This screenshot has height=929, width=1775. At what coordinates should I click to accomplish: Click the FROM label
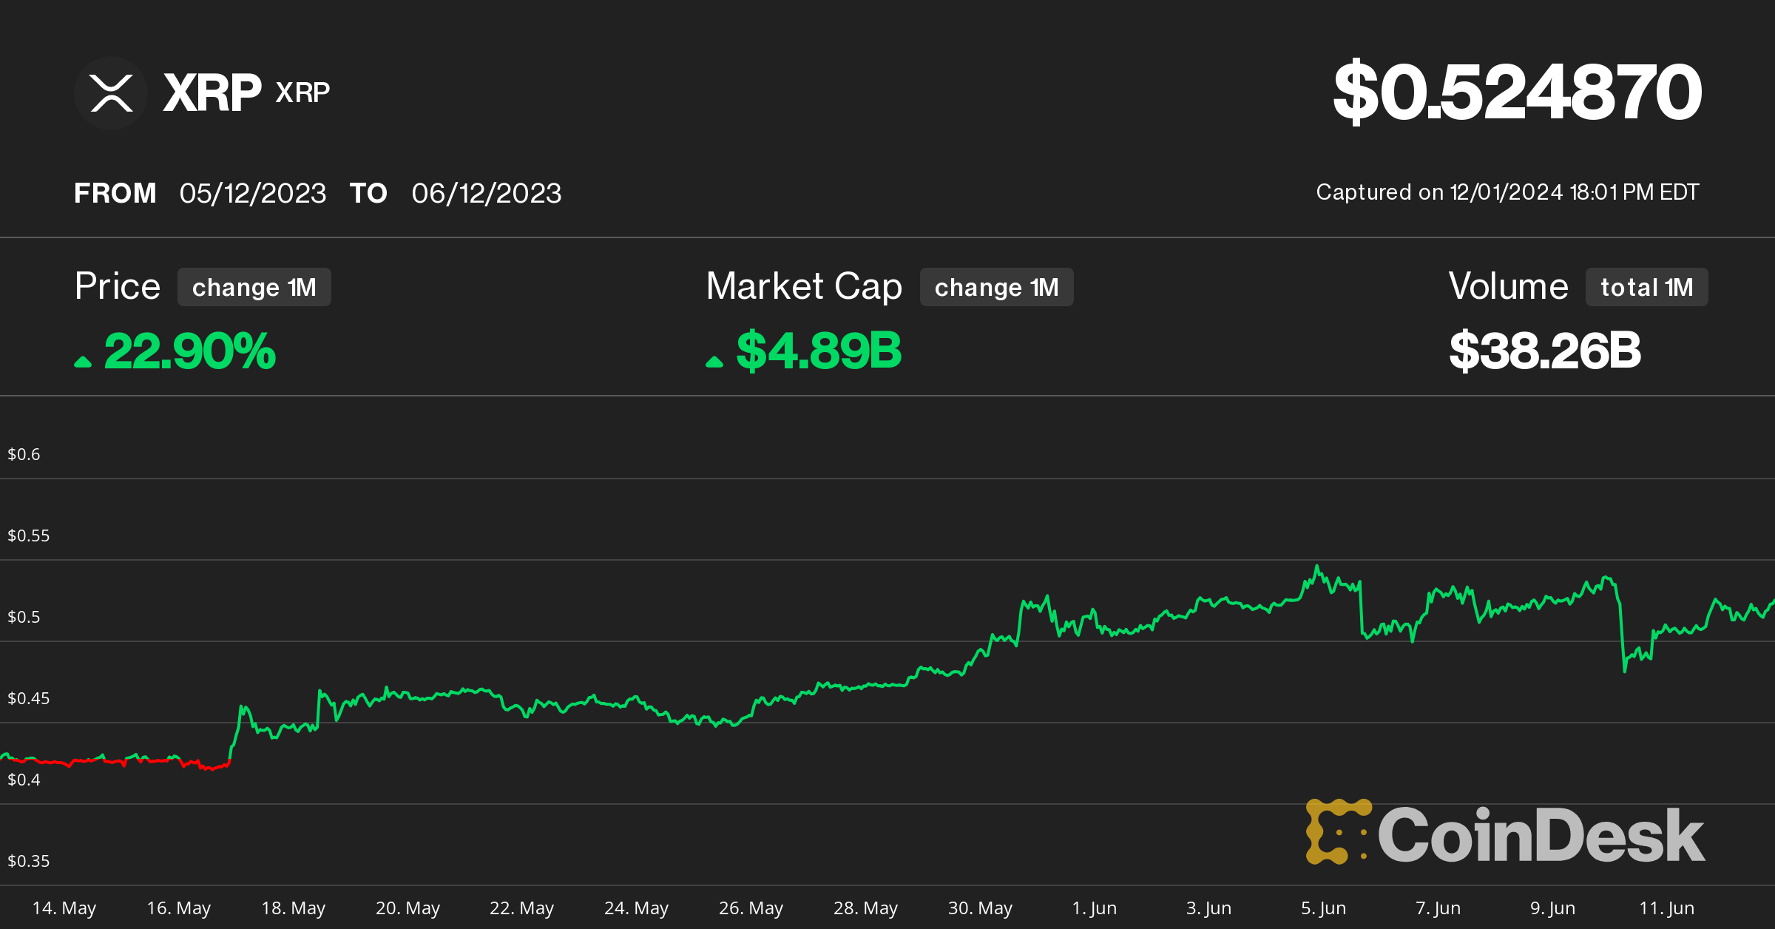[x=115, y=194]
